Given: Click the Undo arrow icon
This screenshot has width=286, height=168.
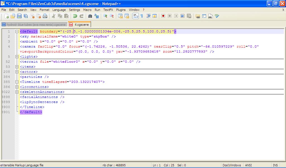Looking at the screenshot, I should (x=75, y=16).
